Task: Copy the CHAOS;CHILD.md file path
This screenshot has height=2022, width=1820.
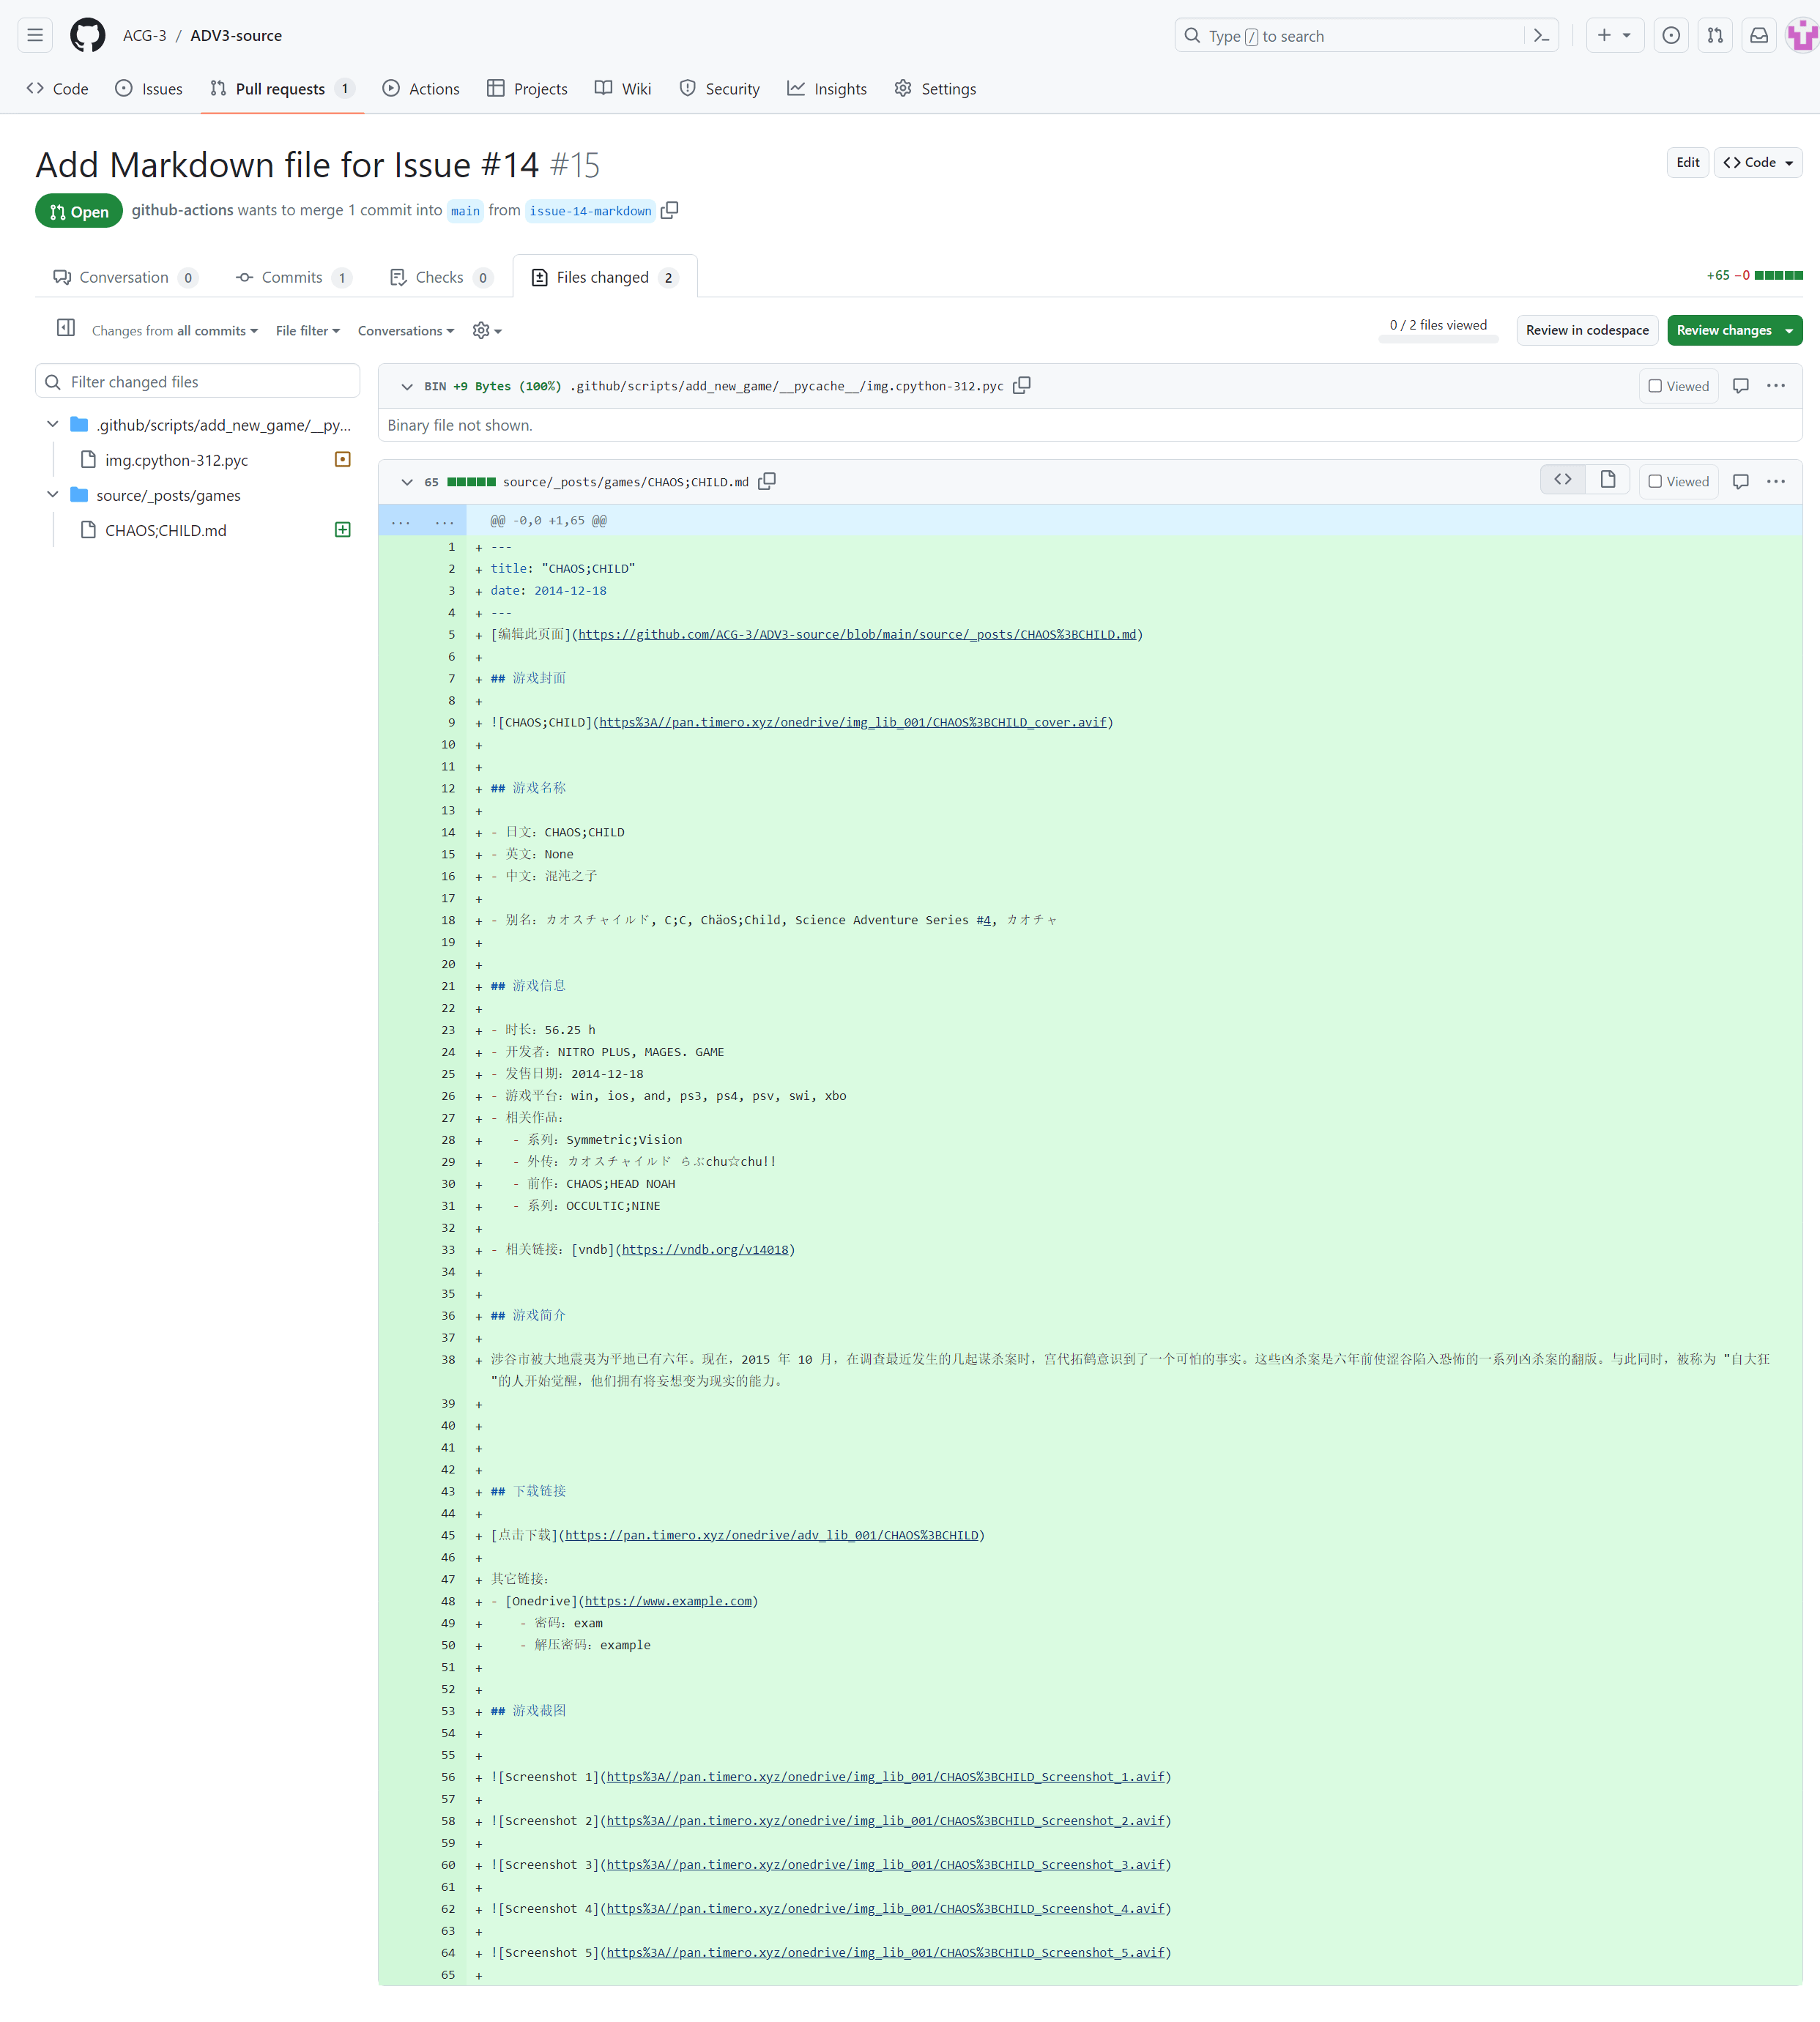Action: point(767,482)
